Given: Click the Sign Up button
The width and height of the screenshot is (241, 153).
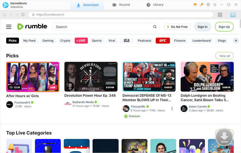Looking at the screenshot, I should pos(224,27).
